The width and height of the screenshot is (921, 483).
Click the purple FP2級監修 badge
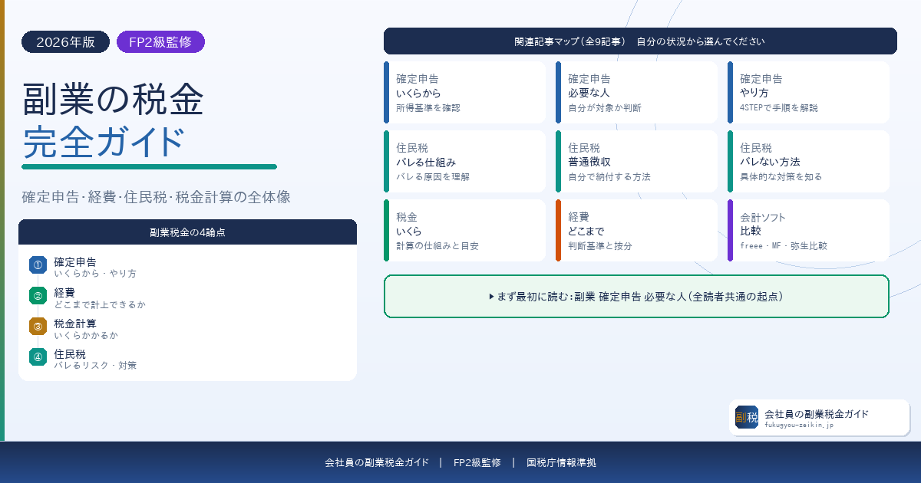[160, 42]
